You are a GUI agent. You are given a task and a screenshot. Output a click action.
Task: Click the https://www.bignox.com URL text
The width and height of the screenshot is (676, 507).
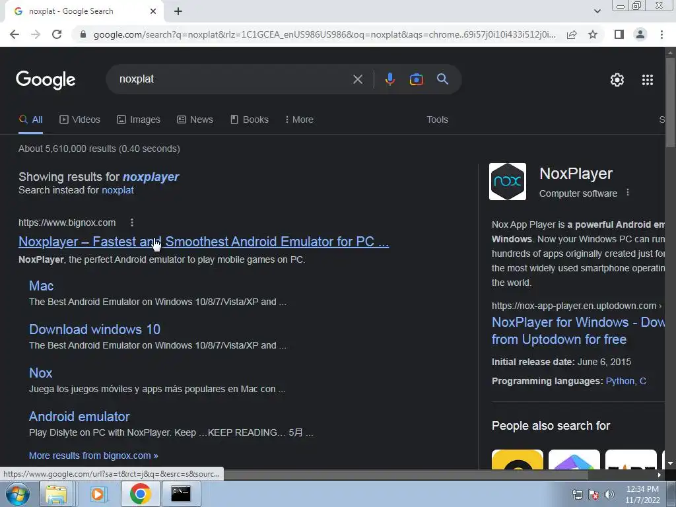pos(67,223)
